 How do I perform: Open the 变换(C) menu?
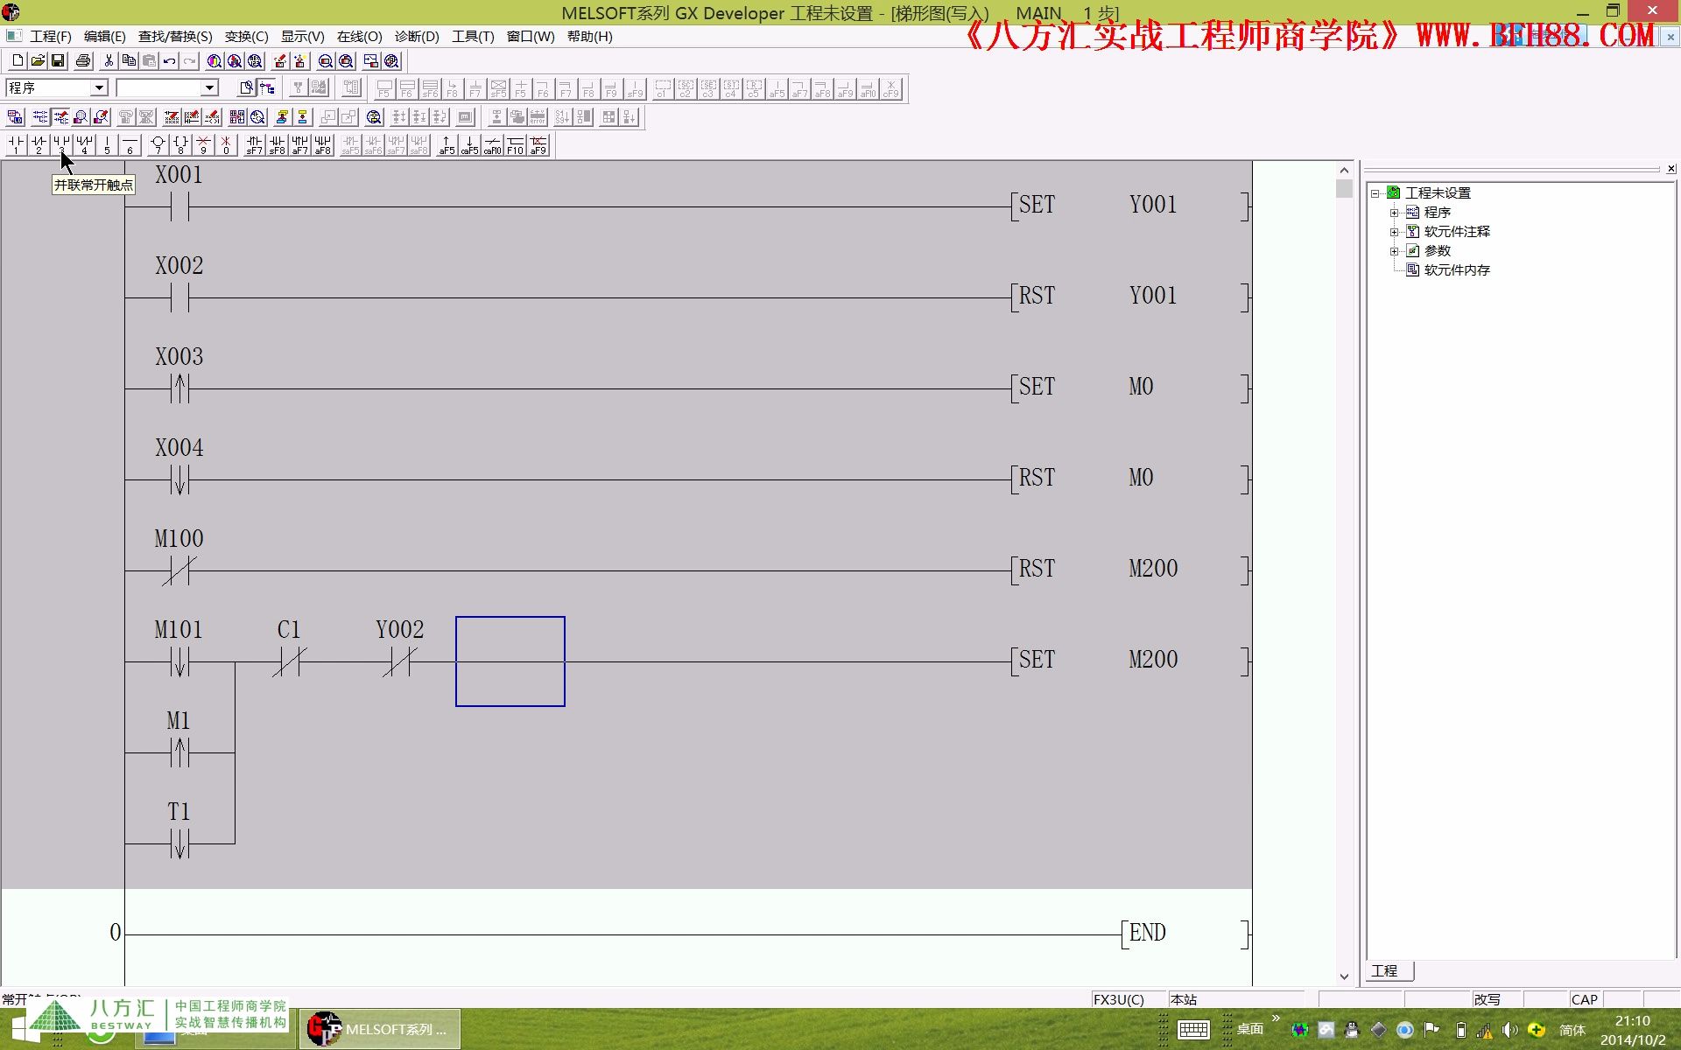point(246,37)
